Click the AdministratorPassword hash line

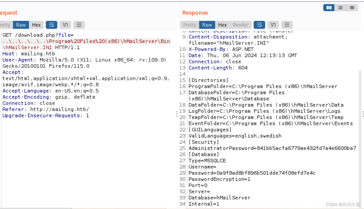click(x=272, y=148)
